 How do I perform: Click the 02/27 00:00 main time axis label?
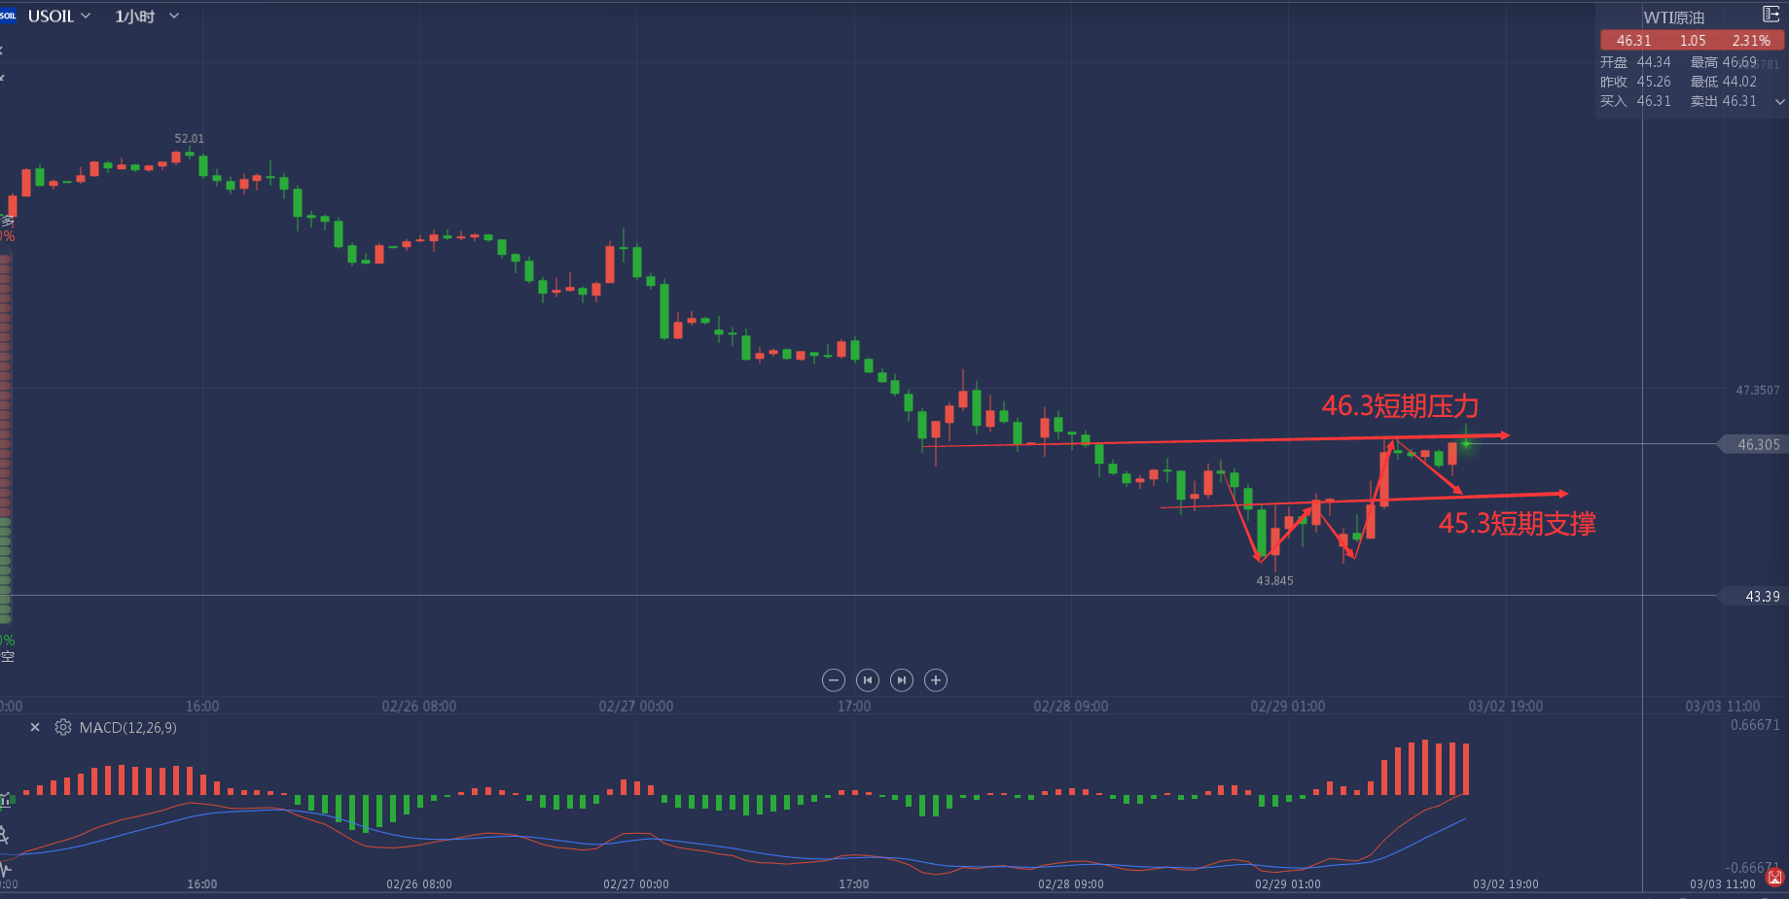tap(636, 707)
